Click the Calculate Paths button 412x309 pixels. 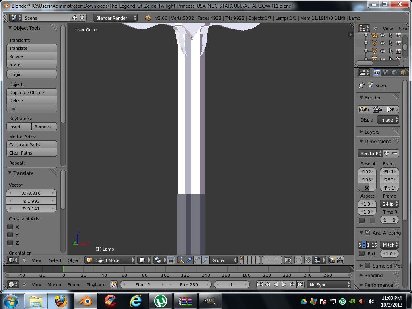coord(32,145)
